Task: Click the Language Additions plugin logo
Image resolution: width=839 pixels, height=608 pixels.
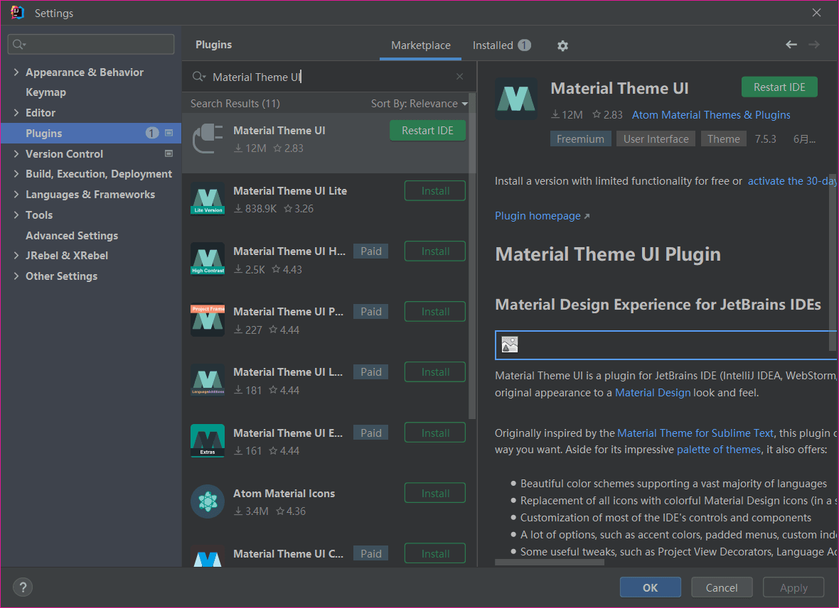Action: 208,380
